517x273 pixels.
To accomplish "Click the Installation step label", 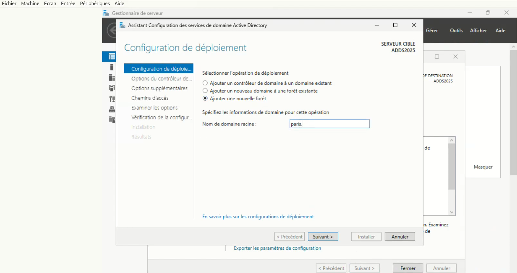I will point(143,127).
